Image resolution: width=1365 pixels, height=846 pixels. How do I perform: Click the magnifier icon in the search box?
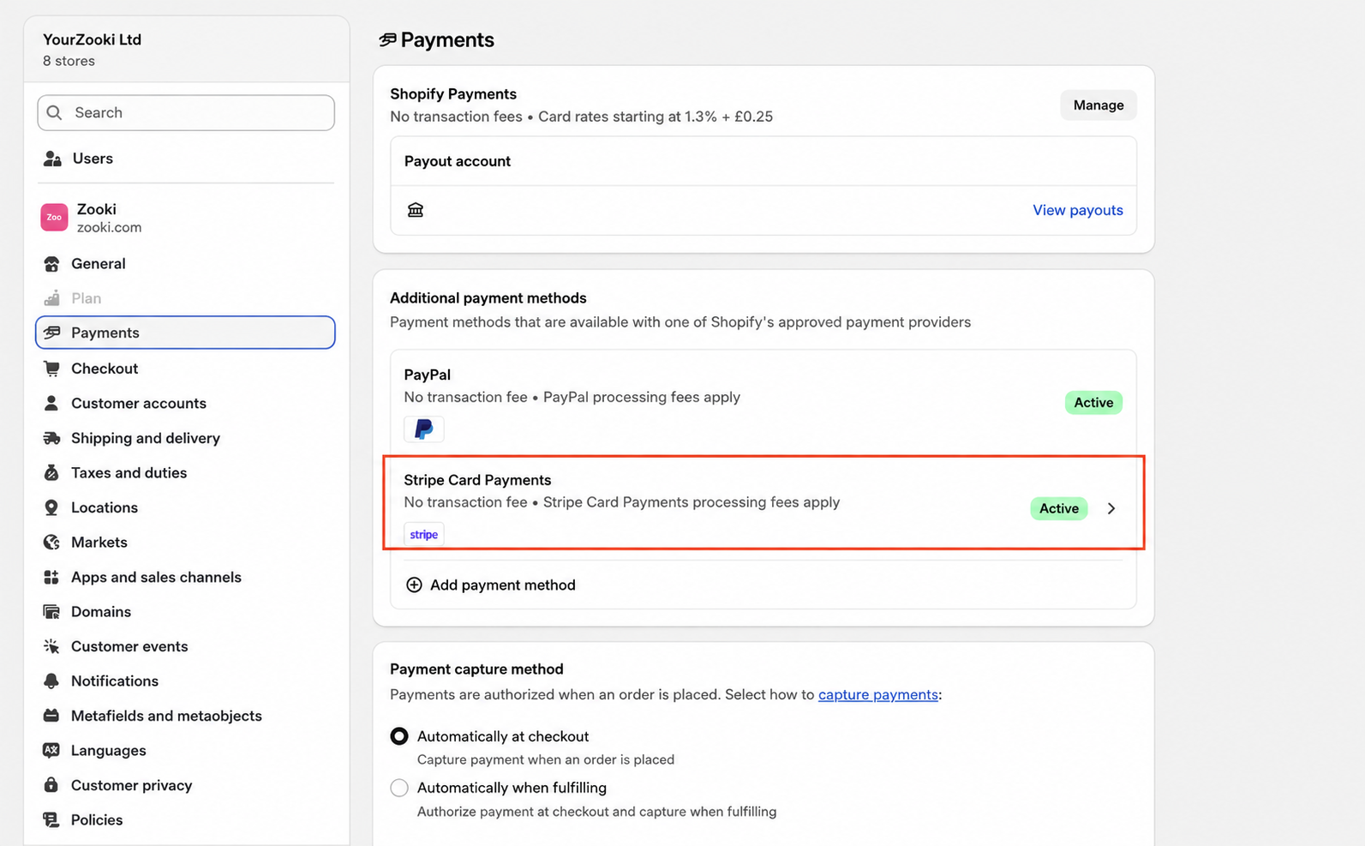[x=55, y=113]
